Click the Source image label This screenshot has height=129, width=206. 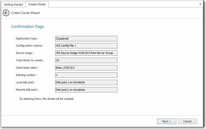pos(25,53)
